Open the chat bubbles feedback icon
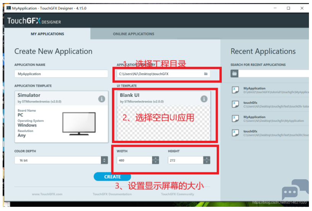 tap(295, 189)
